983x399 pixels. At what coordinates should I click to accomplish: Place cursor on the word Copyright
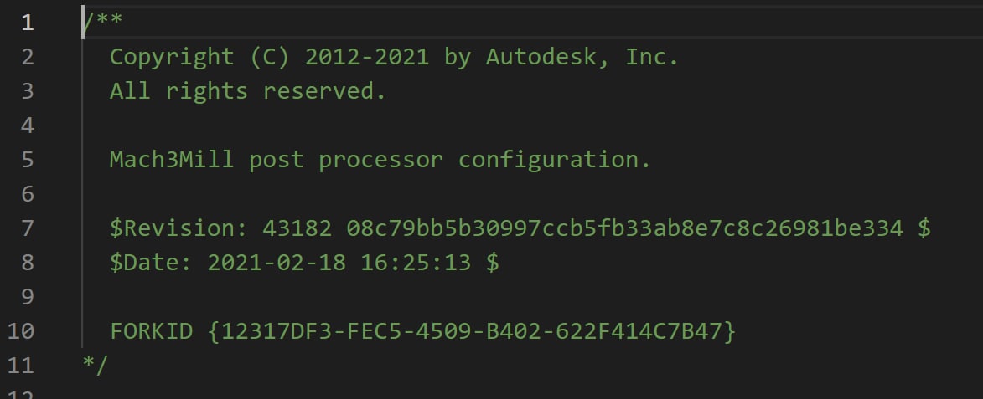(172, 57)
